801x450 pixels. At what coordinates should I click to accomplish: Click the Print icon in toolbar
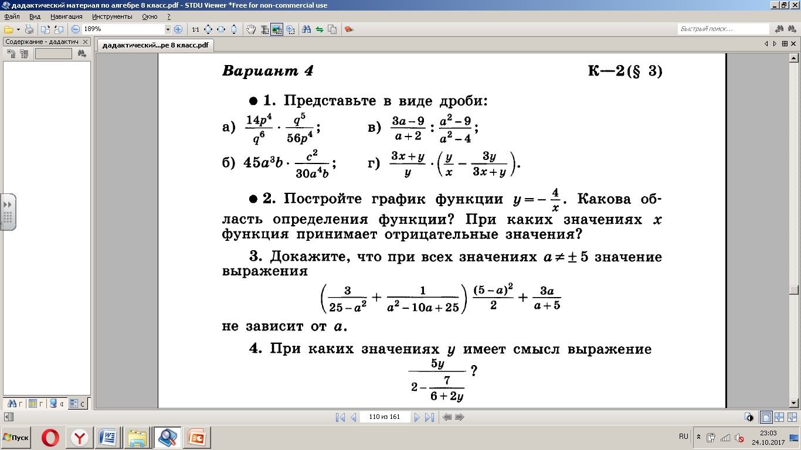(29, 29)
